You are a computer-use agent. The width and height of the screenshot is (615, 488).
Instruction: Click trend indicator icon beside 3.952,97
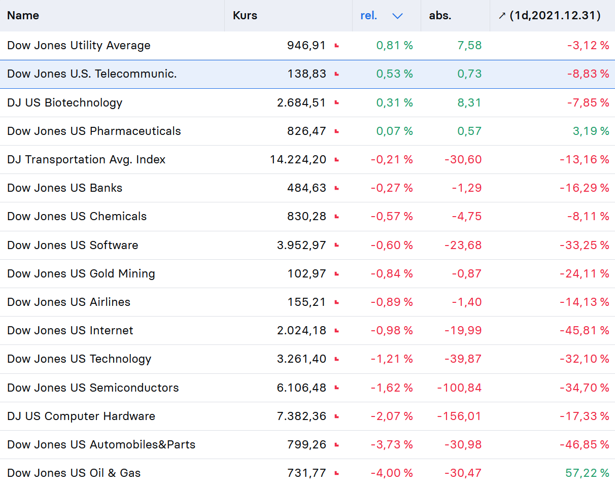click(x=336, y=245)
